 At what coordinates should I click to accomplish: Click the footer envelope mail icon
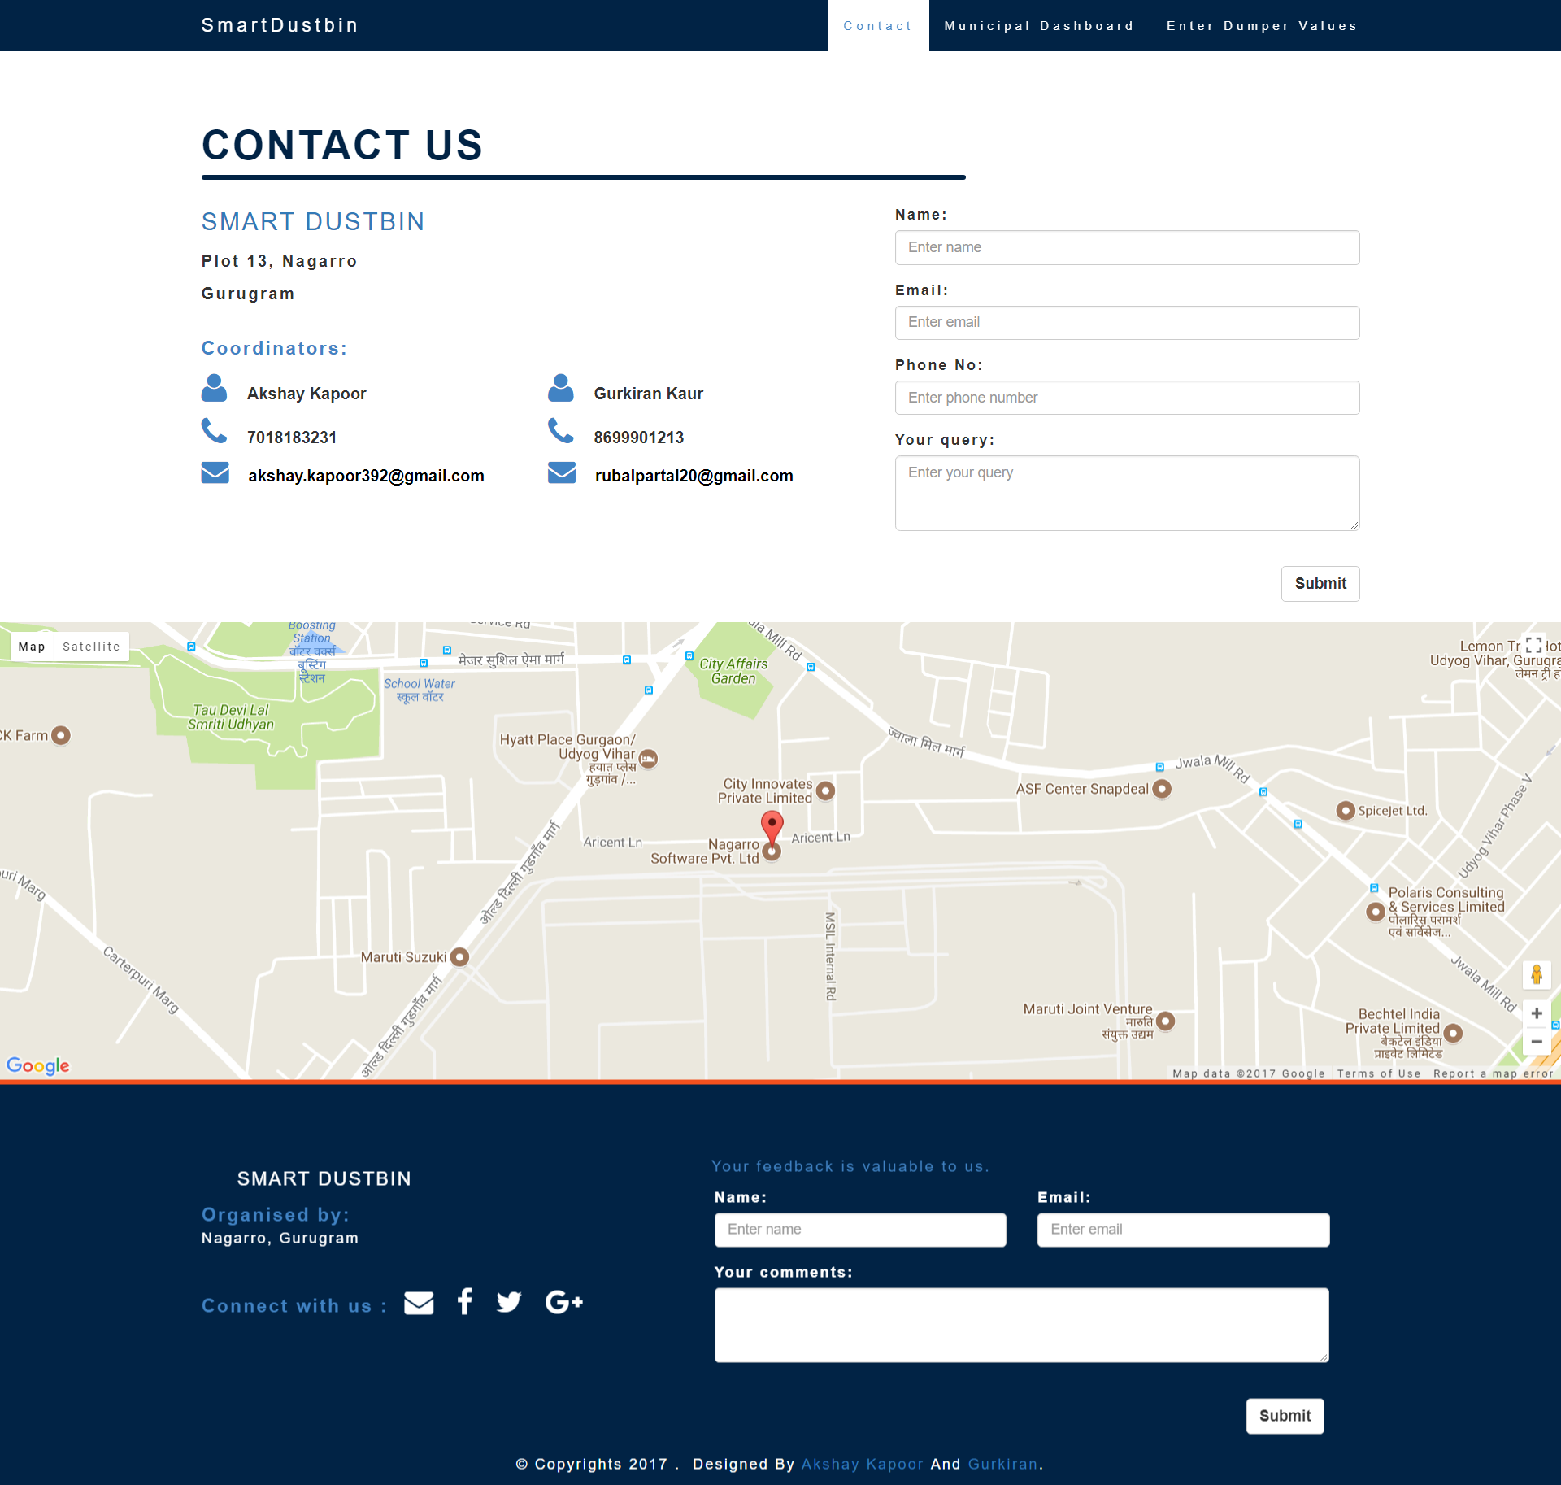click(x=419, y=1303)
